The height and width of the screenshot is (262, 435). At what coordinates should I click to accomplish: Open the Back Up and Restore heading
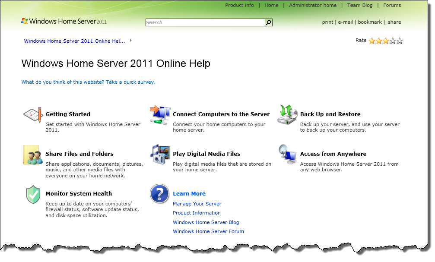330,114
